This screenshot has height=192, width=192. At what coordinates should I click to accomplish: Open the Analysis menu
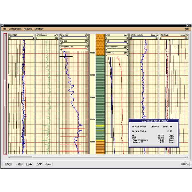(x=28, y=29)
